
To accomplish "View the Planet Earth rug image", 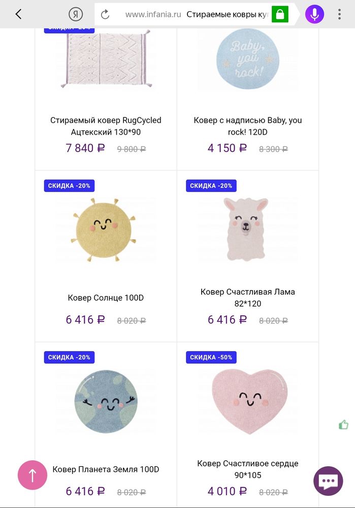I will point(106,401).
